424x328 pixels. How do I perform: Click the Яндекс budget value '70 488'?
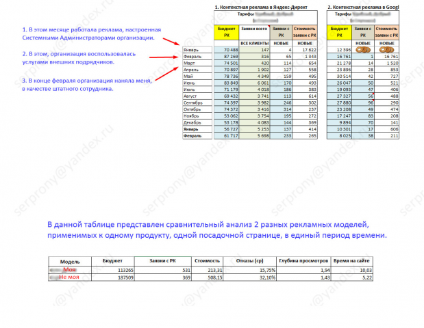[227, 50]
